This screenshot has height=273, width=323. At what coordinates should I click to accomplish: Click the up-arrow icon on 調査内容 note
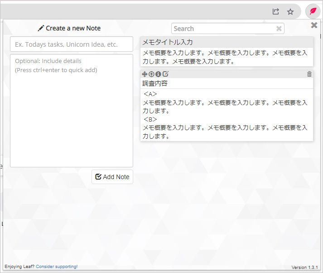click(151, 74)
